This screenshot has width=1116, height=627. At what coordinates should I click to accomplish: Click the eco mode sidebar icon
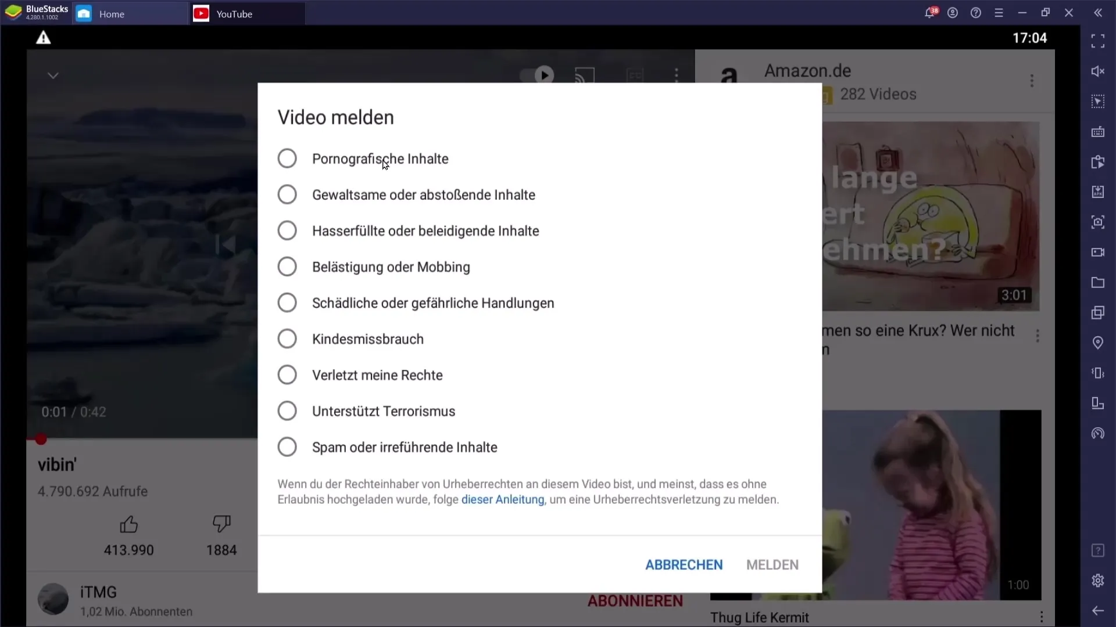pyautogui.click(x=1098, y=434)
